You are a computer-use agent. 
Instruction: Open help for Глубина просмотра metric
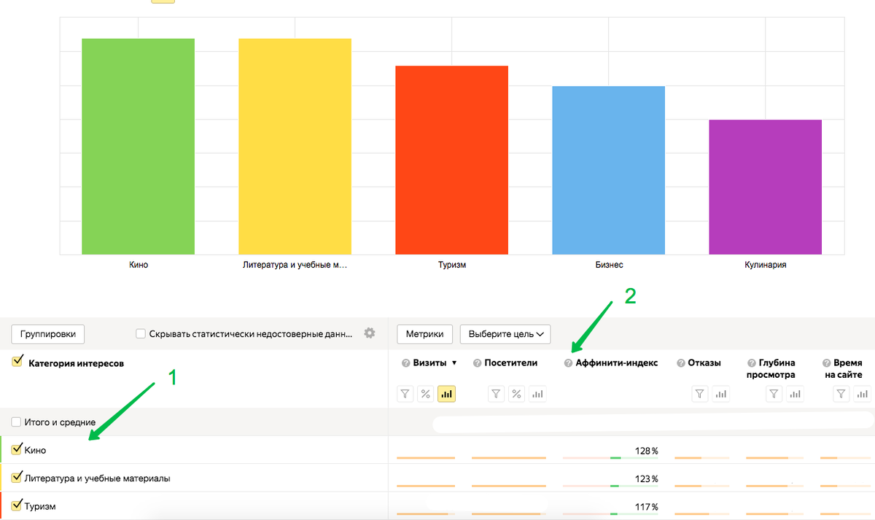tap(752, 362)
